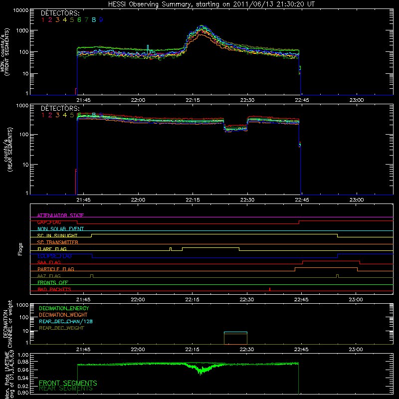The image size is (399, 399).
Task: Select the SC_TRANSMITTER flag label
Action: click(58, 242)
